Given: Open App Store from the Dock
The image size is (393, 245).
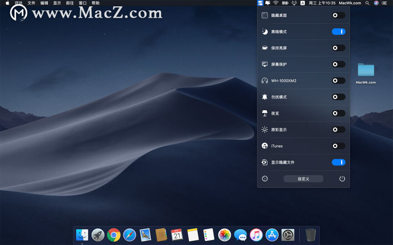Looking at the screenshot, I should tap(272, 235).
